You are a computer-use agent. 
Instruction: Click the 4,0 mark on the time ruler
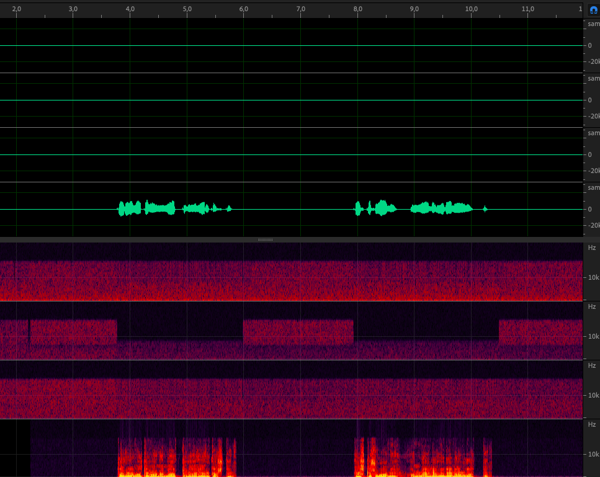click(x=130, y=9)
